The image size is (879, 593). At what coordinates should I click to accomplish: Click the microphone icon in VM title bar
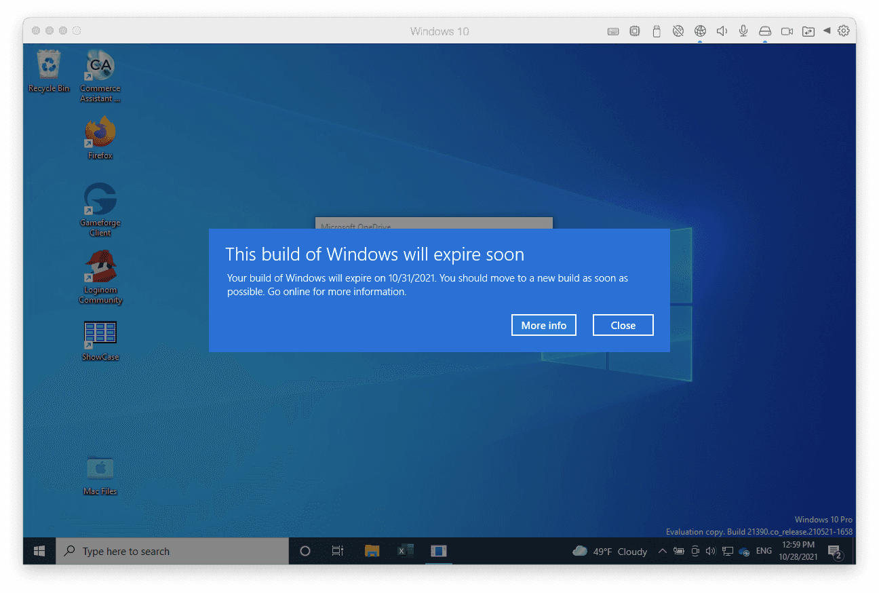point(743,31)
